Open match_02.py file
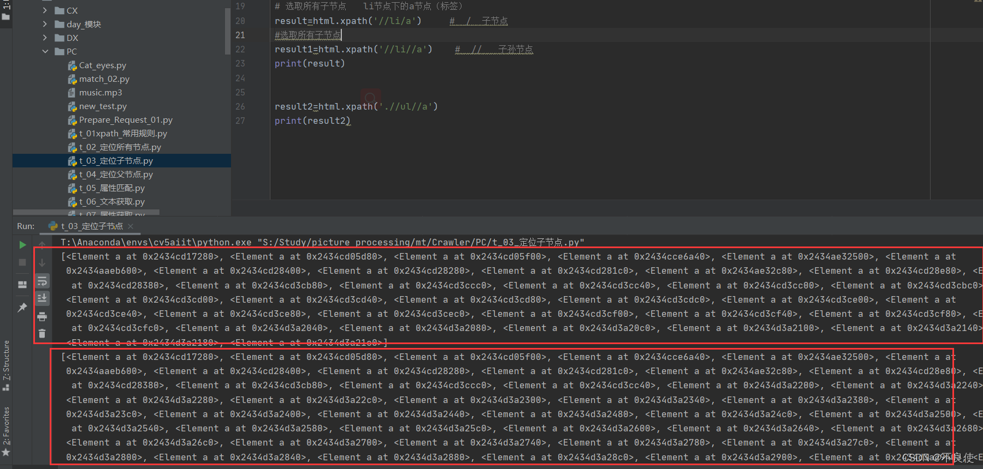Image resolution: width=983 pixels, height=469 pixels. [x=104, y=79]
